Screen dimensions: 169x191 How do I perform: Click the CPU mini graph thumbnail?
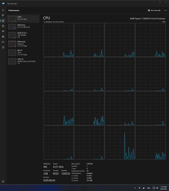click(12, 19)
